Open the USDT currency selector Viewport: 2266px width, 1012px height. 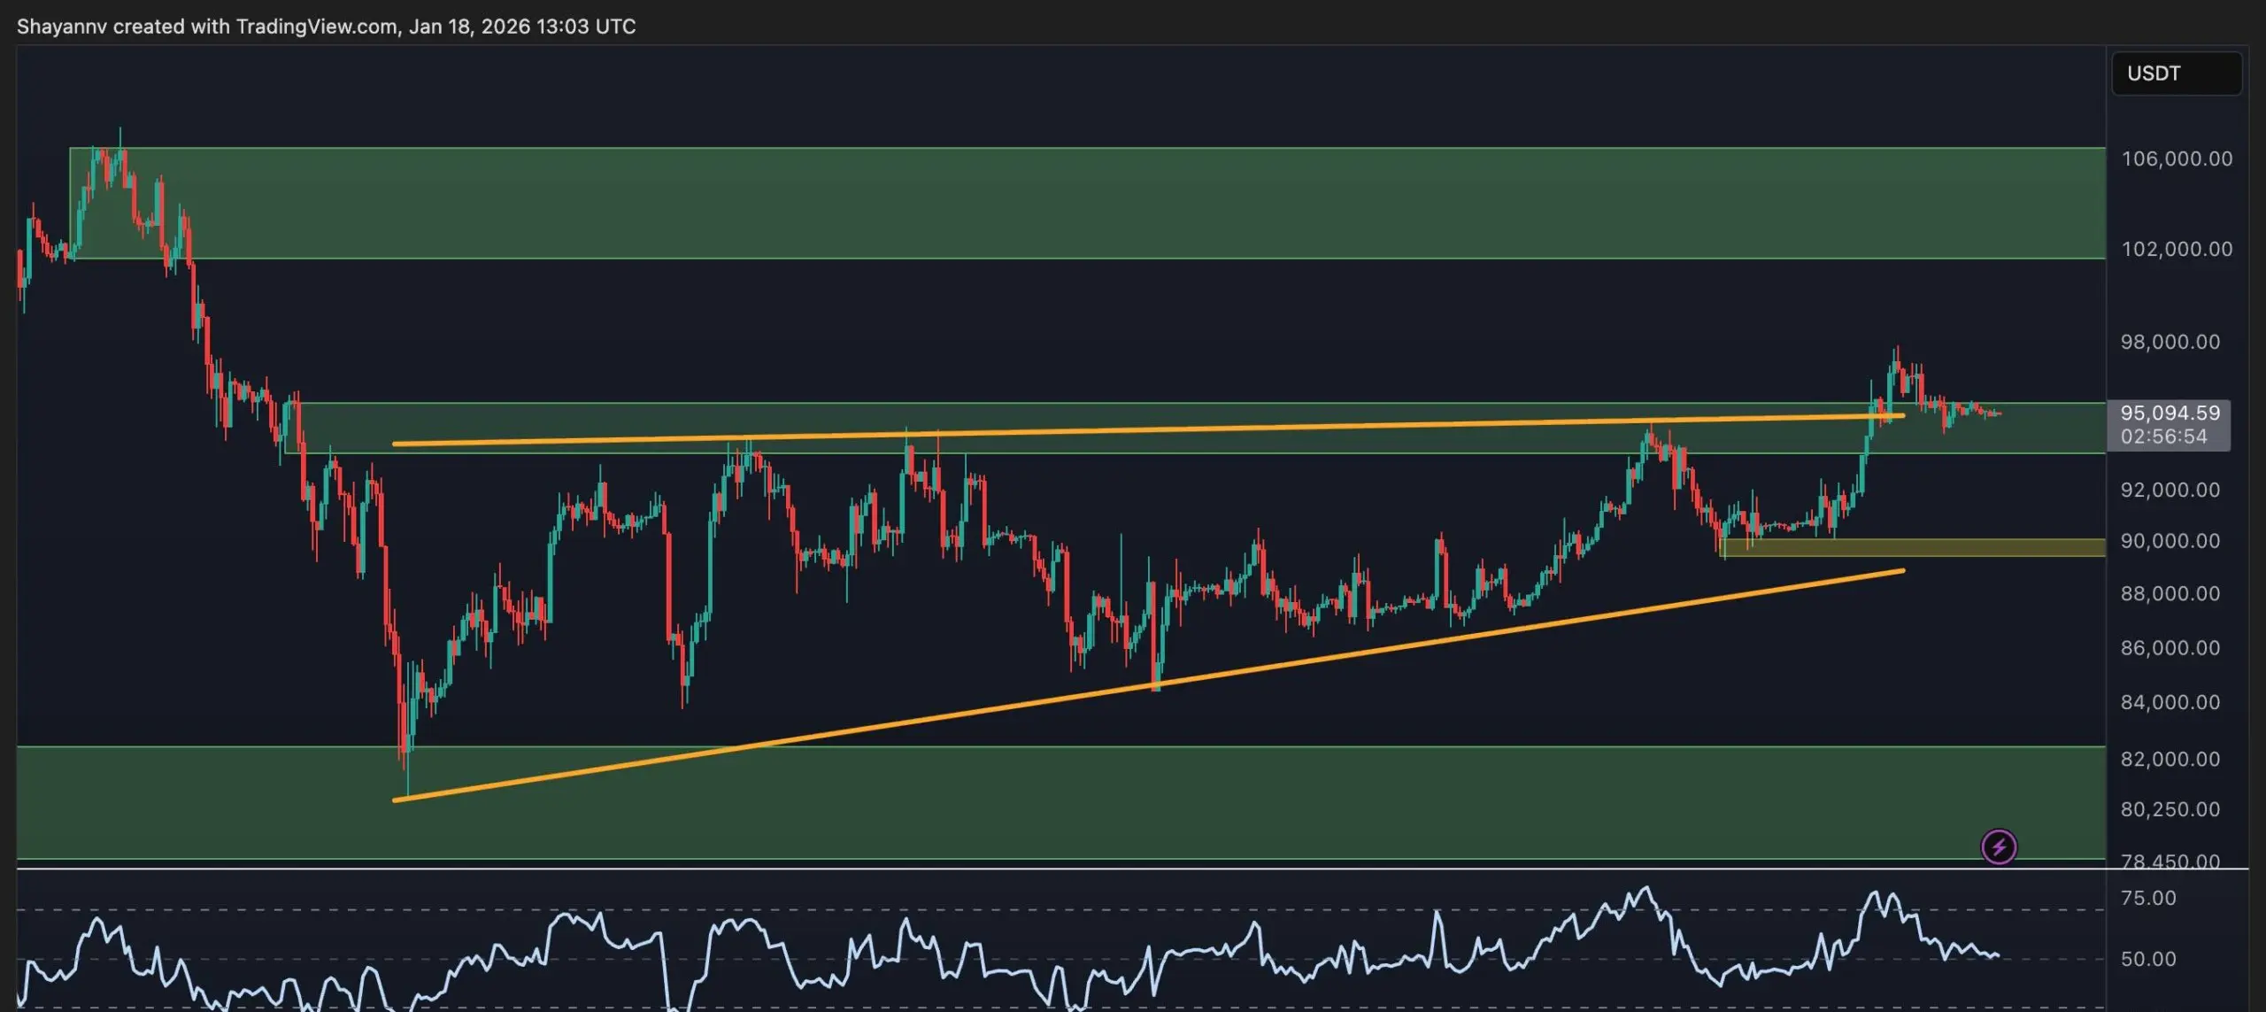[x=2175, y=73]
